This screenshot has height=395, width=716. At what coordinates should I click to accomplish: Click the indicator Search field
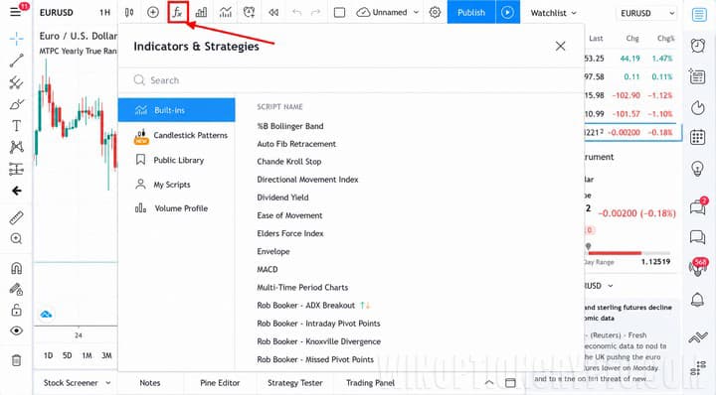(351, 80)
